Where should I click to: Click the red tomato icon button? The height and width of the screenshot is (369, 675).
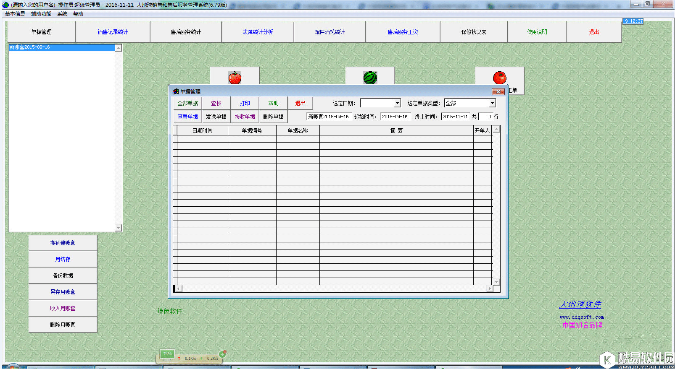tap(499, 77)
